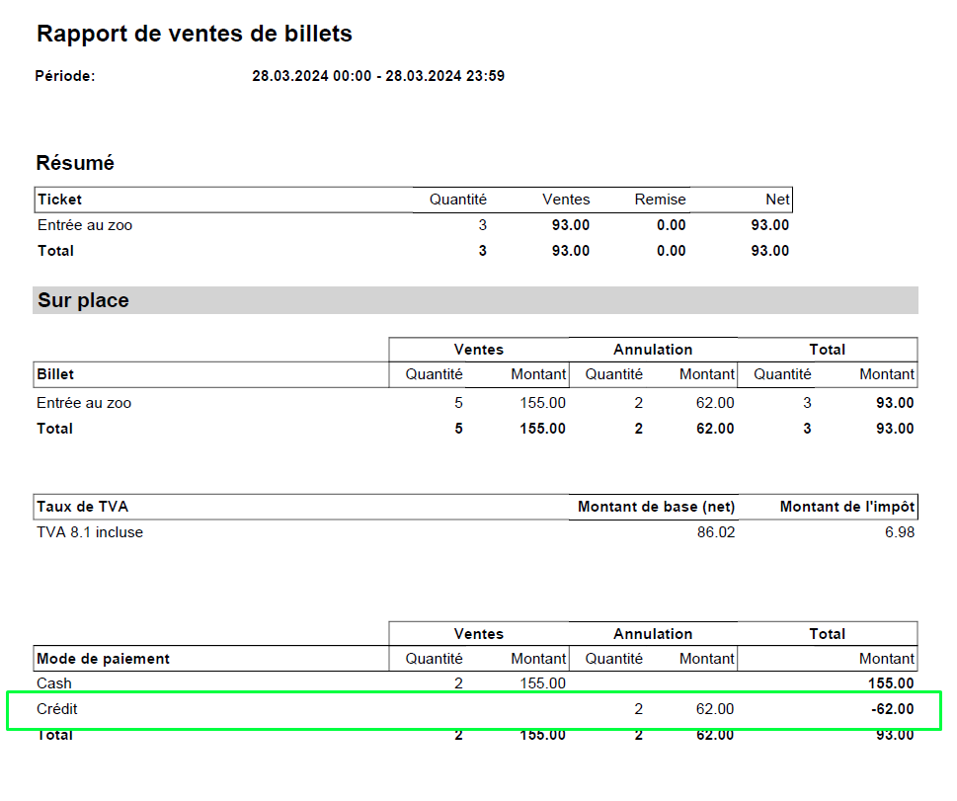Select the 'TVA 8.1 incluse' row label

pos(90,532)
